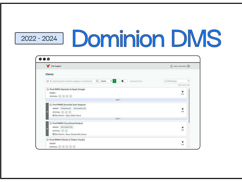Click the Prod 00001 (Sprocket & Spark Garage) title
This screenshot has height=182, width=242.
pyautogui.click(x=67, y=89)
